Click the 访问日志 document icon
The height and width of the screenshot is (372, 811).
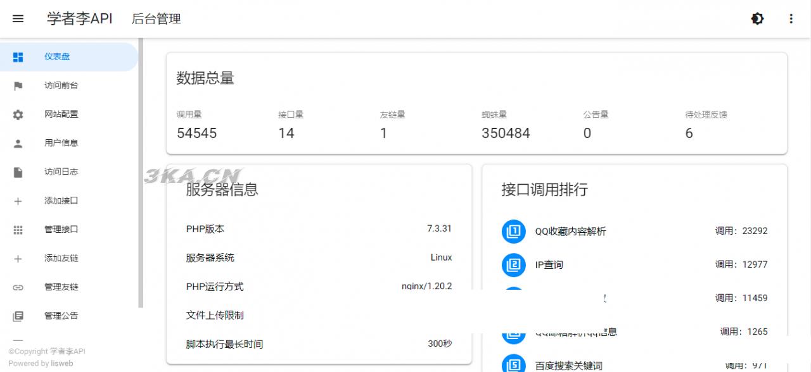click(18, 171)
